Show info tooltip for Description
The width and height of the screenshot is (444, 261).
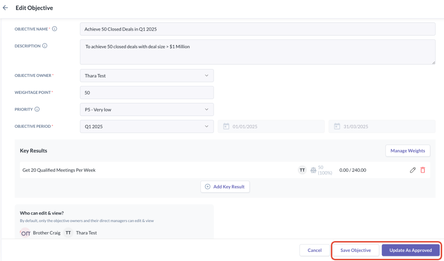45,46
